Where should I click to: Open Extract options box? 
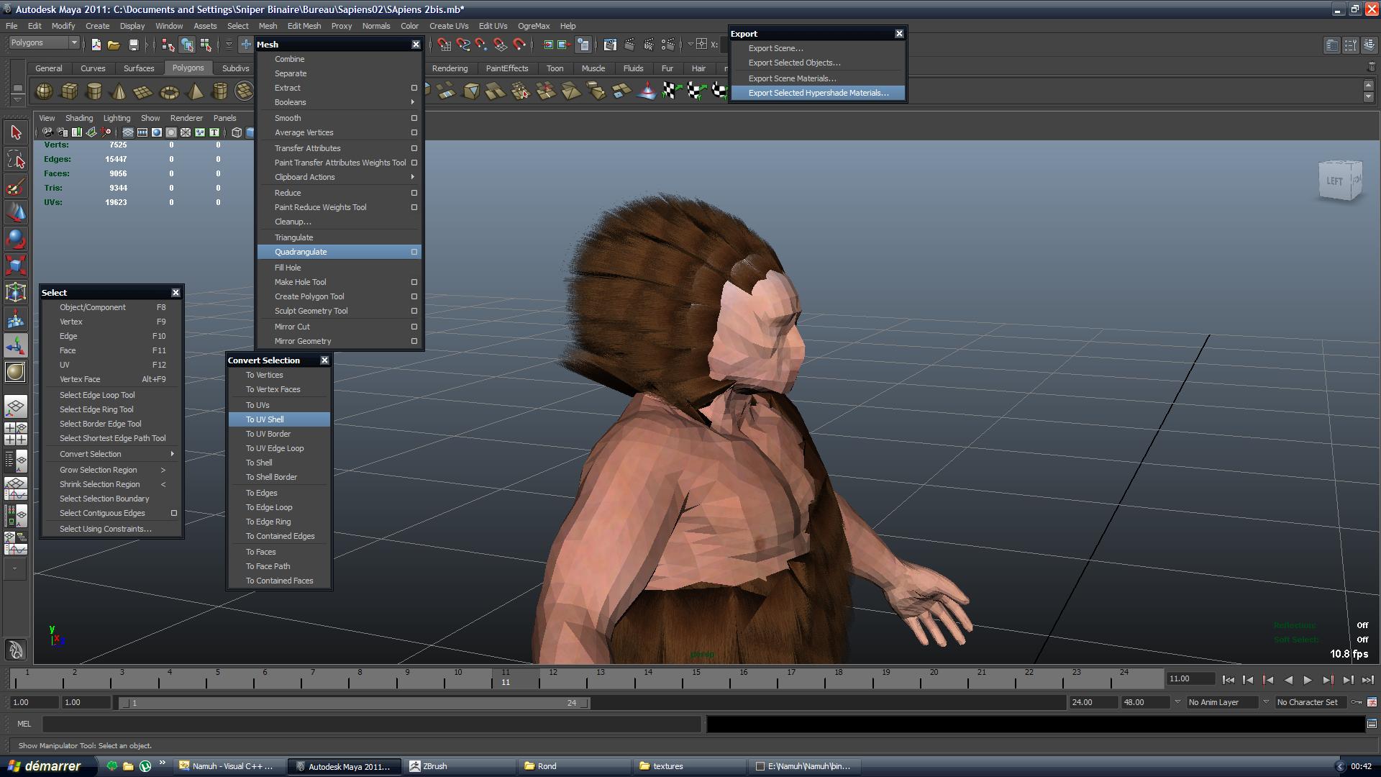pyautogui.click(x=414, y=88)
